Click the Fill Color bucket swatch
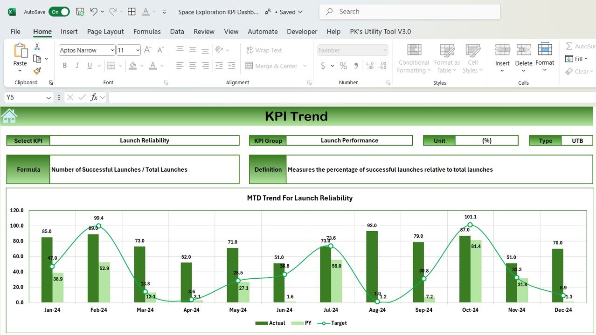The image size is (596, 335). (133, 66)
